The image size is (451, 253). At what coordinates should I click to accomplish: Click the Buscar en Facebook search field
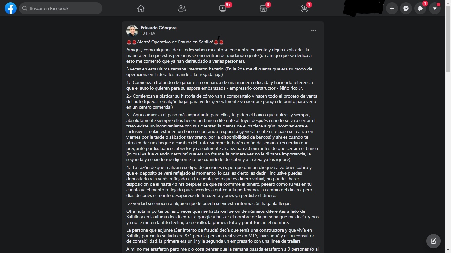pyautogui.click(x=61, y=8)
